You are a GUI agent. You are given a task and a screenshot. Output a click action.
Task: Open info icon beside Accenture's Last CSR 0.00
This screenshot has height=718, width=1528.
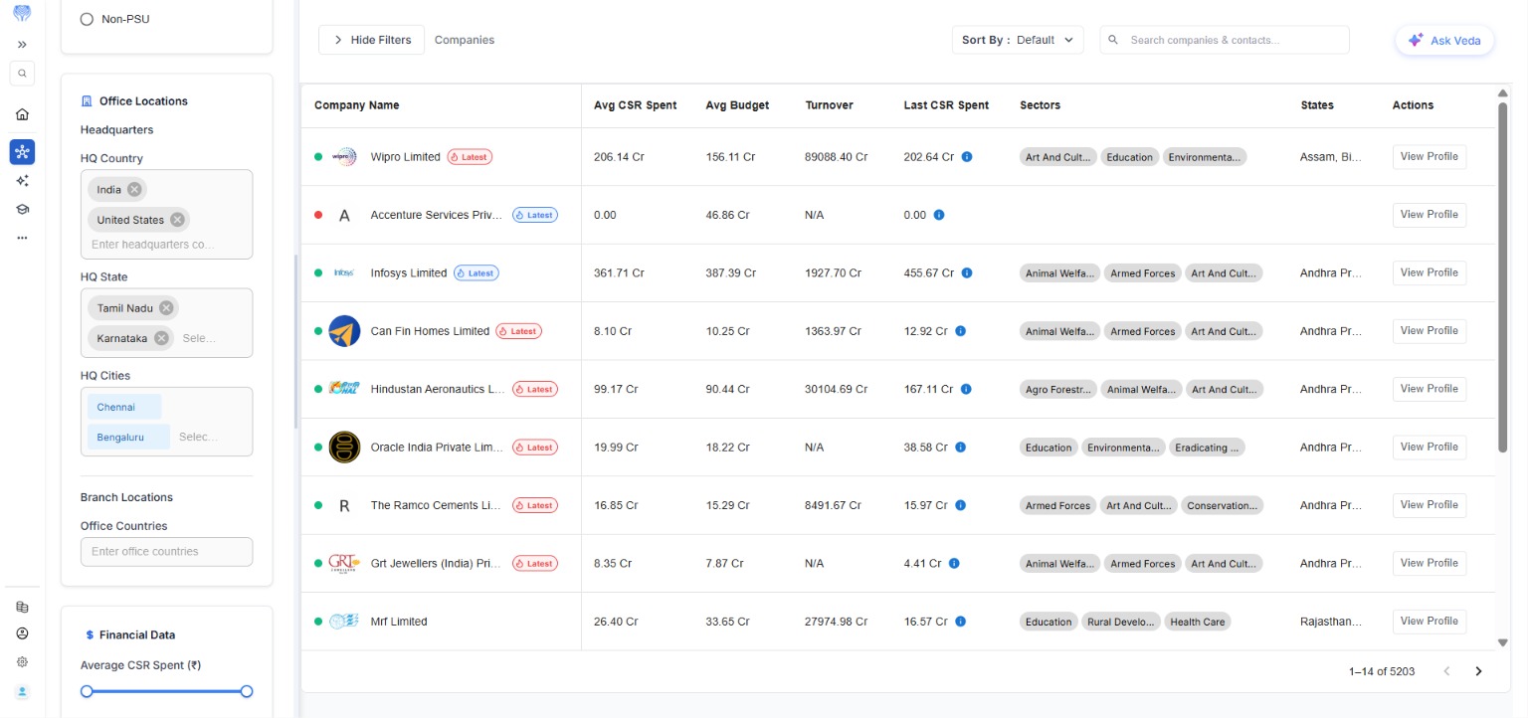(x=939, y=215)
